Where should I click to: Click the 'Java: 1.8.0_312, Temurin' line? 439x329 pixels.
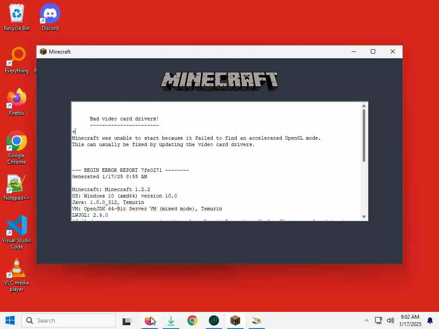click(x=108, y=202)
